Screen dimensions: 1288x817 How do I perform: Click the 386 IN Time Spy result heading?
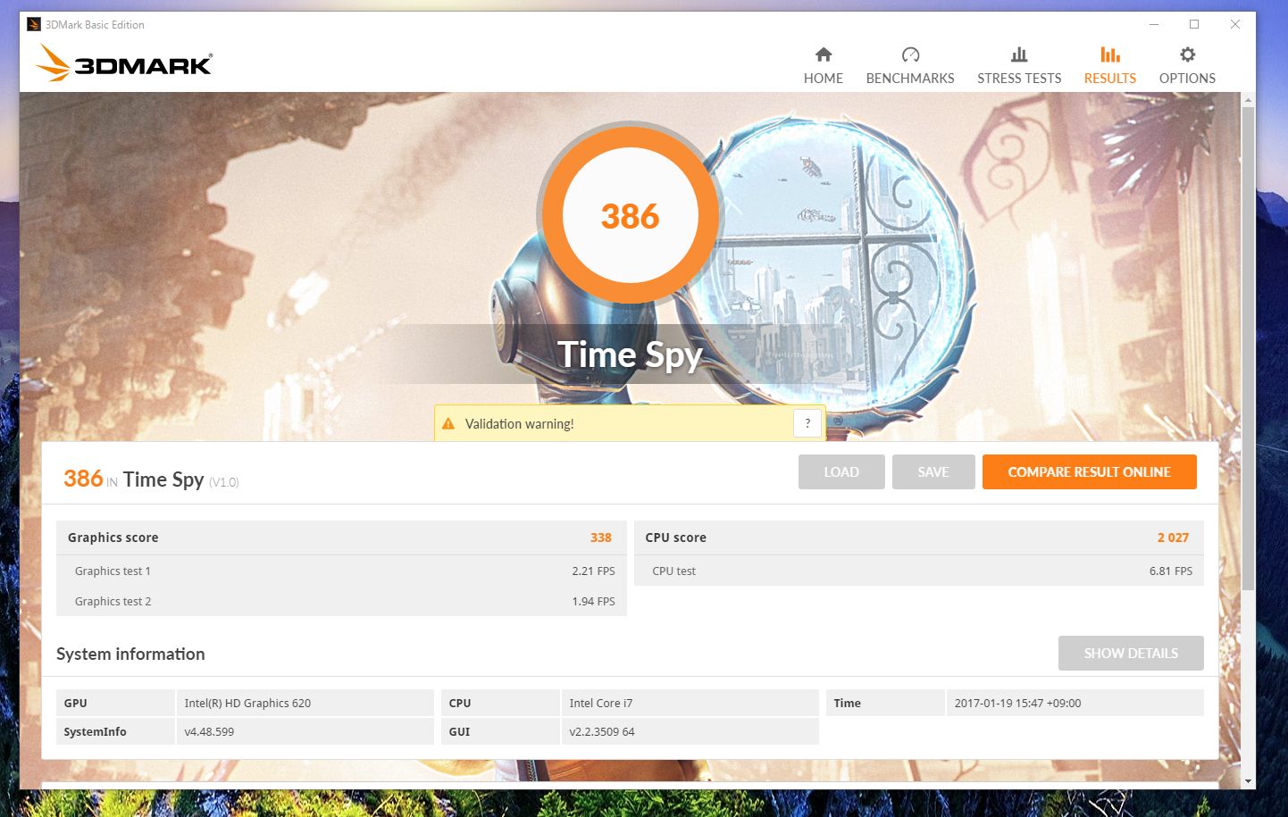[151, 479]
